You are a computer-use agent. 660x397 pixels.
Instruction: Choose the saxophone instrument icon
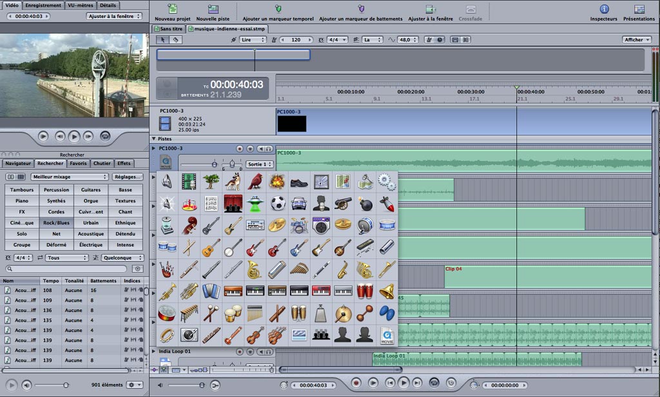[343, 269]
